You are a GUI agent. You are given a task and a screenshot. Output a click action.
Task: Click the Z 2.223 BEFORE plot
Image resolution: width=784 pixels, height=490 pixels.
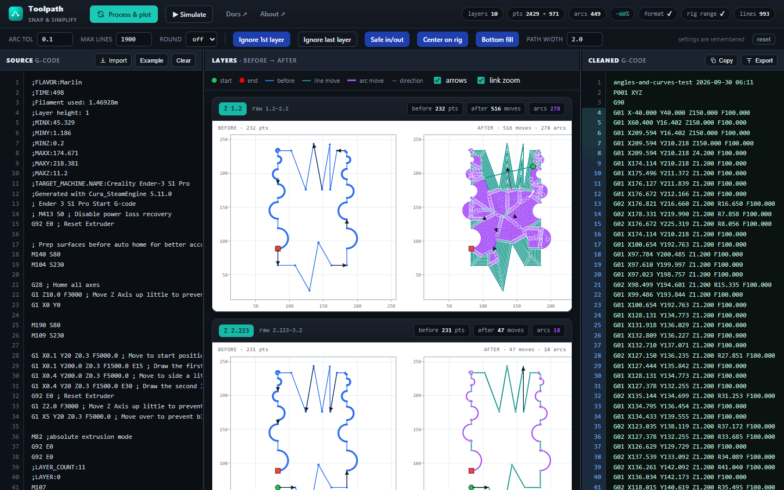point(313,424)
